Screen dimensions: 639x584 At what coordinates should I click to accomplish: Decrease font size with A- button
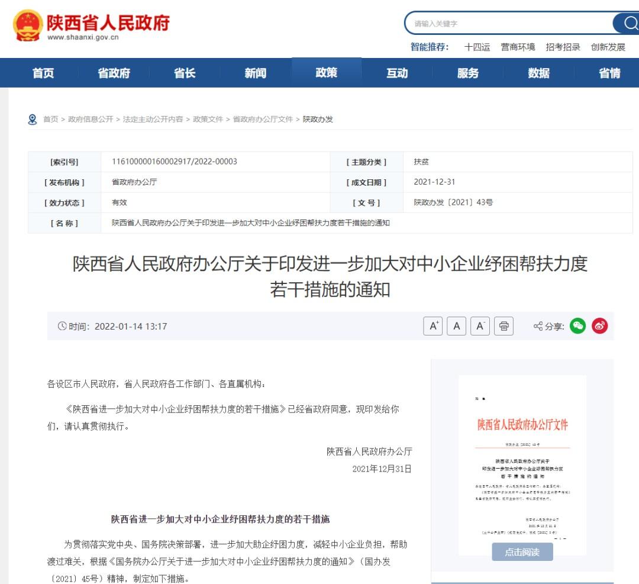pyautogui.click(x=480, y=326)
